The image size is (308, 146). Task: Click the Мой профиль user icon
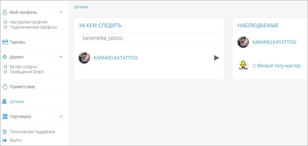point(5,12)
